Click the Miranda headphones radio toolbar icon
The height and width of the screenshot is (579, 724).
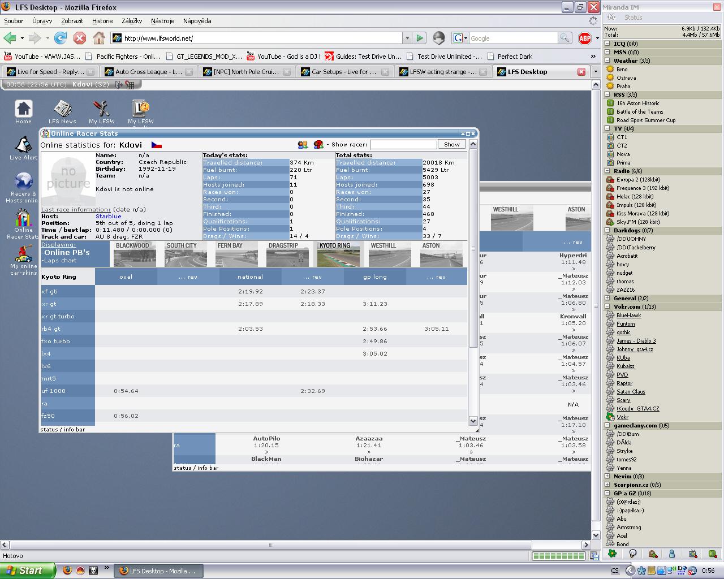[652, 554]
